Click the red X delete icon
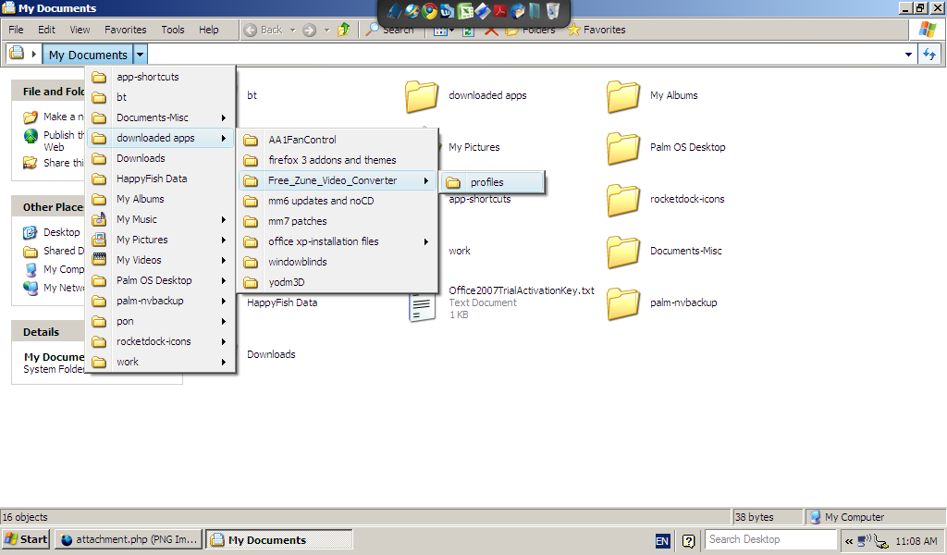The height and width of the screenshot is (555, 947). 491,30
